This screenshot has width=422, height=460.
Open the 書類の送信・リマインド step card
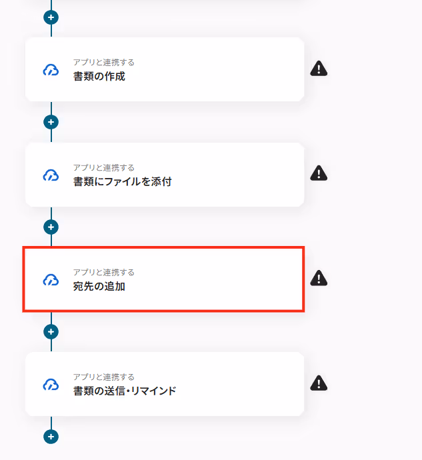point(165,384)
